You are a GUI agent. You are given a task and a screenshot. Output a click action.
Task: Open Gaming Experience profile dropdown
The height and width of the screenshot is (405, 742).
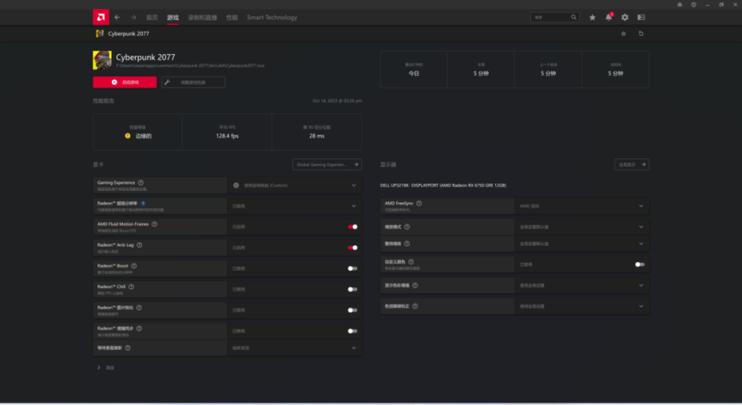tap(294, 185)
